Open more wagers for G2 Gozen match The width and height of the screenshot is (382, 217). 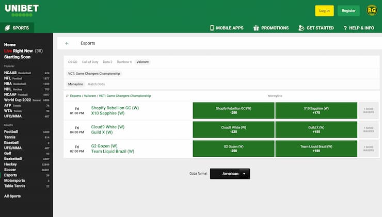369,148
